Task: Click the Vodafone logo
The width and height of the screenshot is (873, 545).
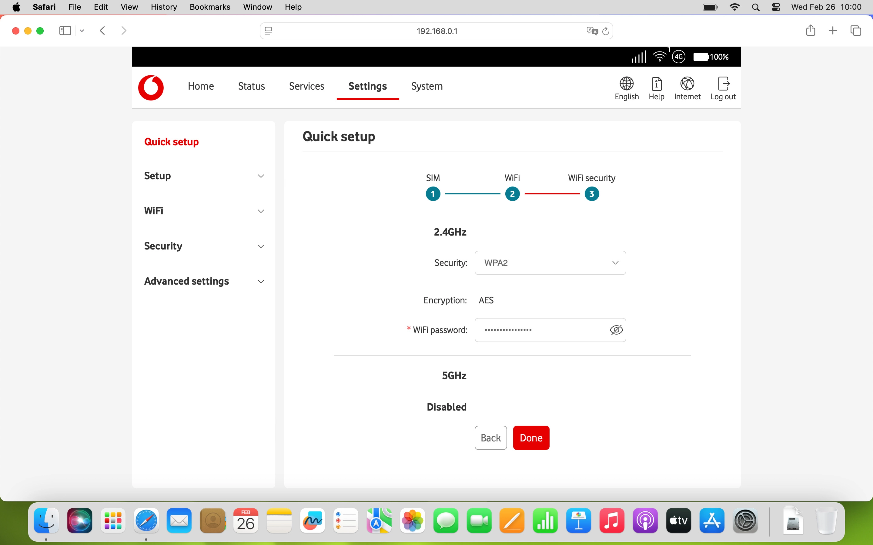Action: pyautogui.click(x=151, y=88)
